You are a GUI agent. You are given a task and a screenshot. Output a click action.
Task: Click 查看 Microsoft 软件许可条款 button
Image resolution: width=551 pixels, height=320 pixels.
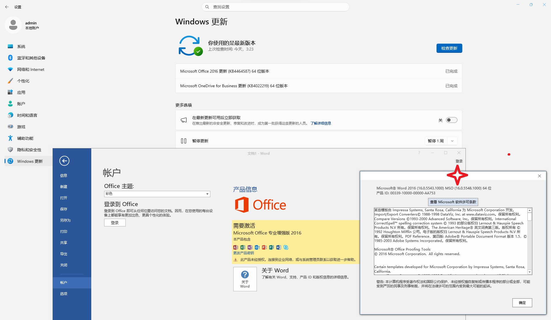(453, 202)
